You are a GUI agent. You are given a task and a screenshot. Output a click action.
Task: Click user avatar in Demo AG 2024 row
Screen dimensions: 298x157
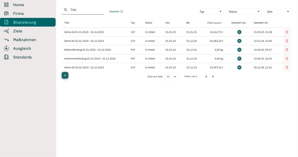point(239,41)
